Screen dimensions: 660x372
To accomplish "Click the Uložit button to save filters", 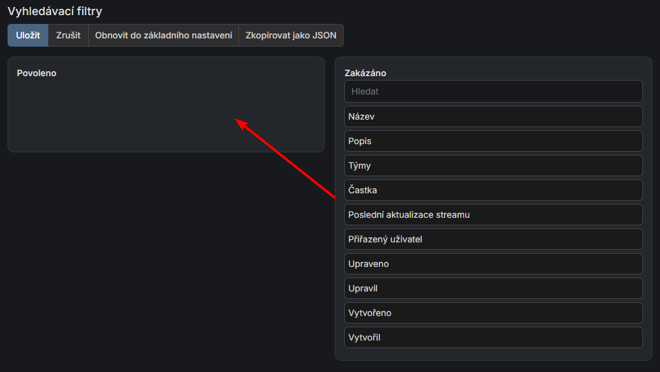I will (27, 35).
